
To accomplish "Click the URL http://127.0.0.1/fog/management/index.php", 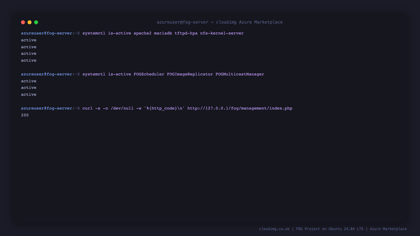I will 240,108.
